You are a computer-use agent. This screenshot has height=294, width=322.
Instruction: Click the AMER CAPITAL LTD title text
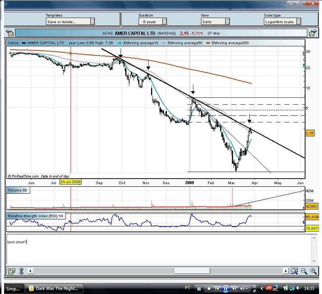tap(135, 33)
